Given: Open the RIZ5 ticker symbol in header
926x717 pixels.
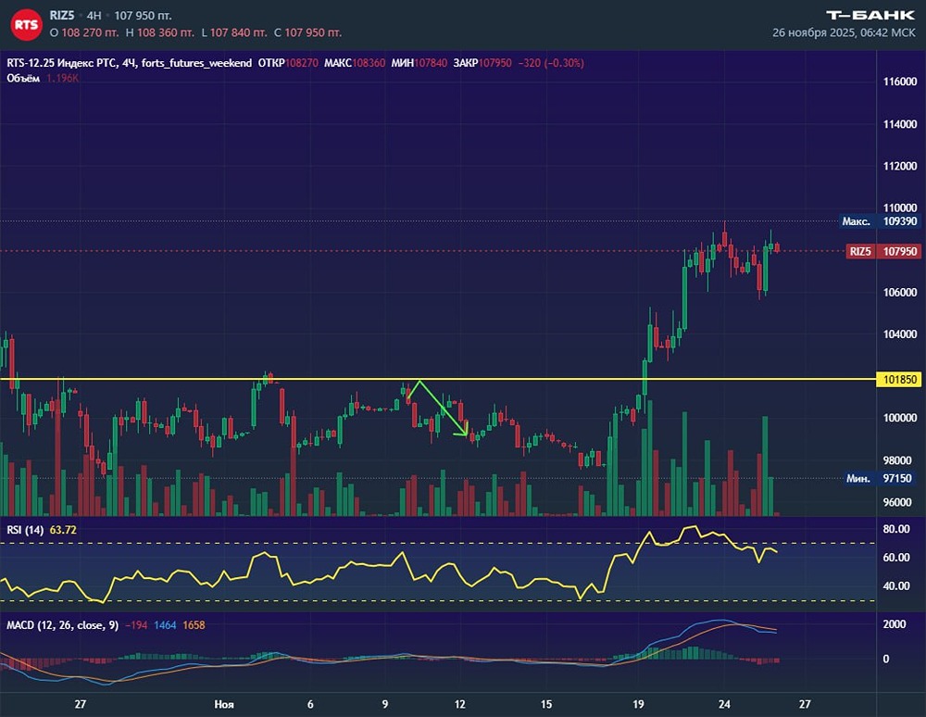Looking at the screenshot, I should (x=64, y=16).
